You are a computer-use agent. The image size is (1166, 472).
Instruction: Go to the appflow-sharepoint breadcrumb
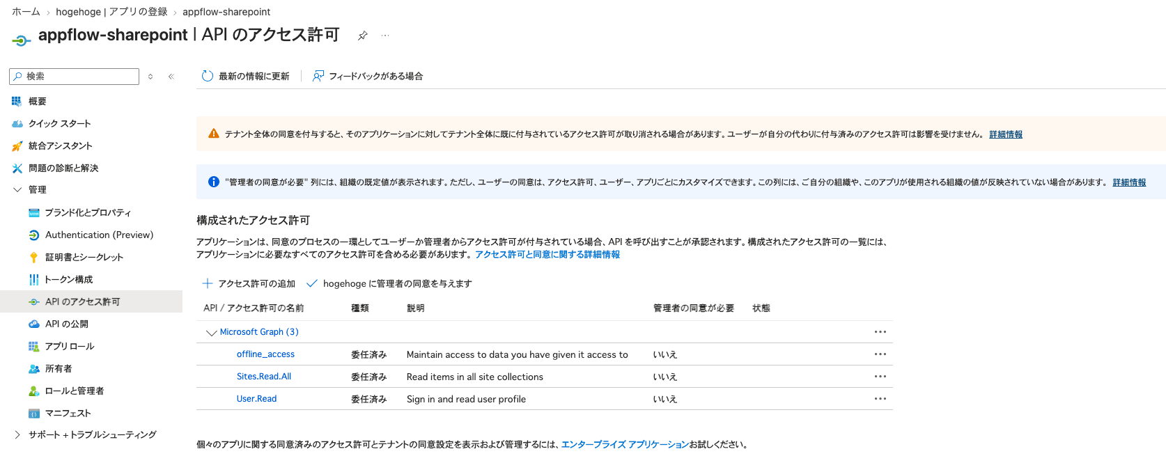[x=226, y=12]
